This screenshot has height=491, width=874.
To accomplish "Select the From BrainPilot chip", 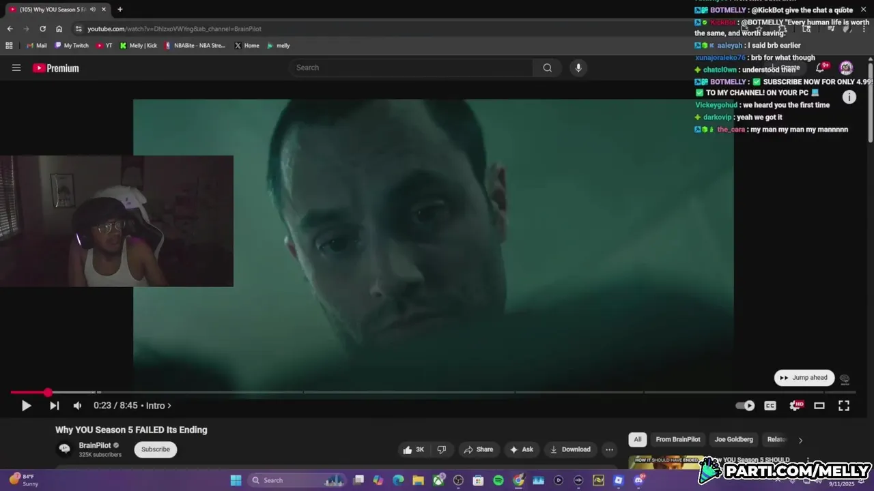I will click(x=678, y=440).
